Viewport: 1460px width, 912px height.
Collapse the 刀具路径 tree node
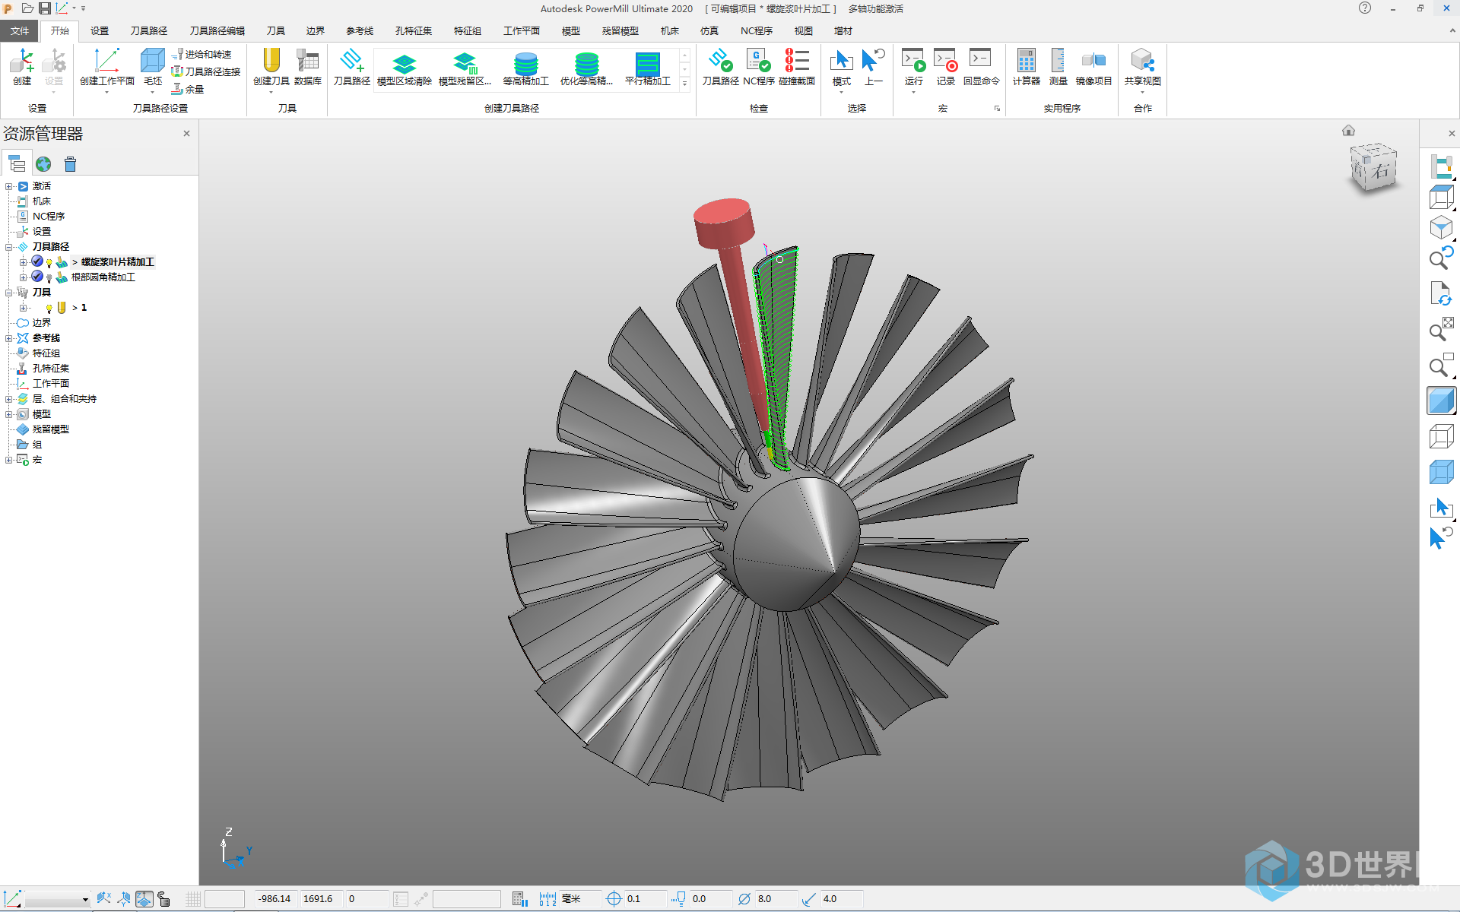tap(8, 247)
